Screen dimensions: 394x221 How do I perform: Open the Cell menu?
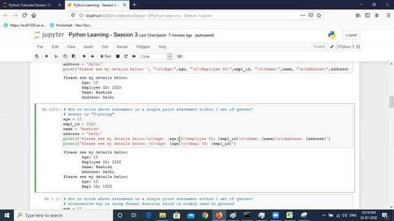105,47
